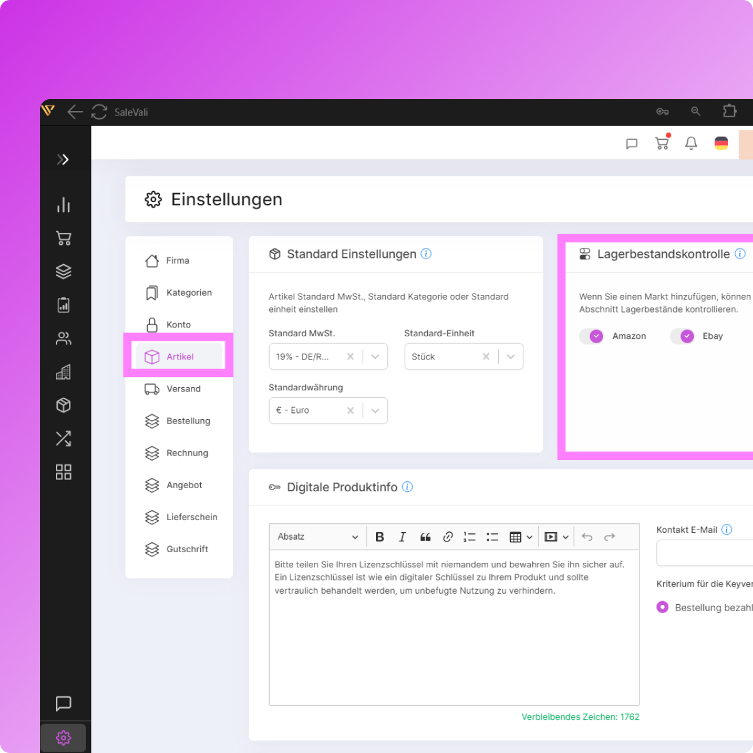Insert a link using the editor link icon
This screenshot has width=753, height=753.
click(447, 537)
